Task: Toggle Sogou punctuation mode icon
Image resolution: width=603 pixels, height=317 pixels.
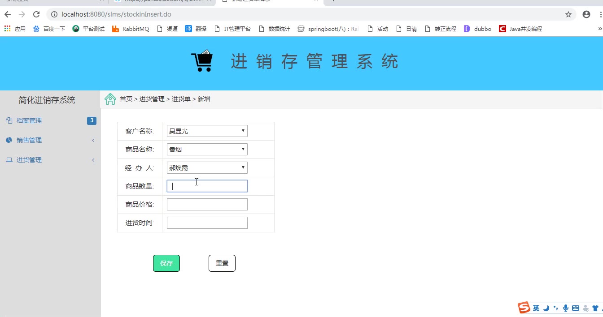Action: point(555,308)
